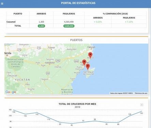
Task: Click the green total pasajeros badge
Action: 69,26
